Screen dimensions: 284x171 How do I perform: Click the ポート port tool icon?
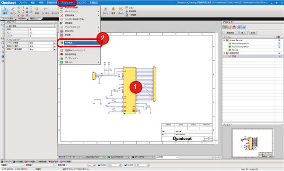[121, 10]
